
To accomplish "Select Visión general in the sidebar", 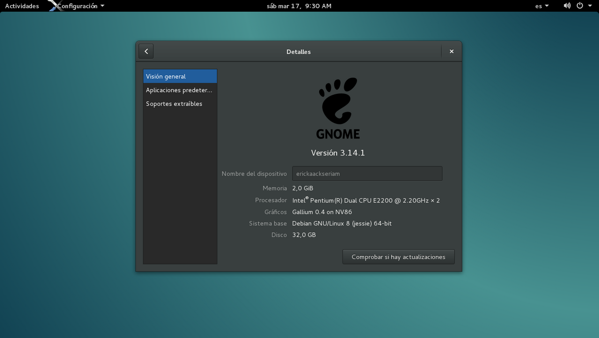I will click(180, 76).
